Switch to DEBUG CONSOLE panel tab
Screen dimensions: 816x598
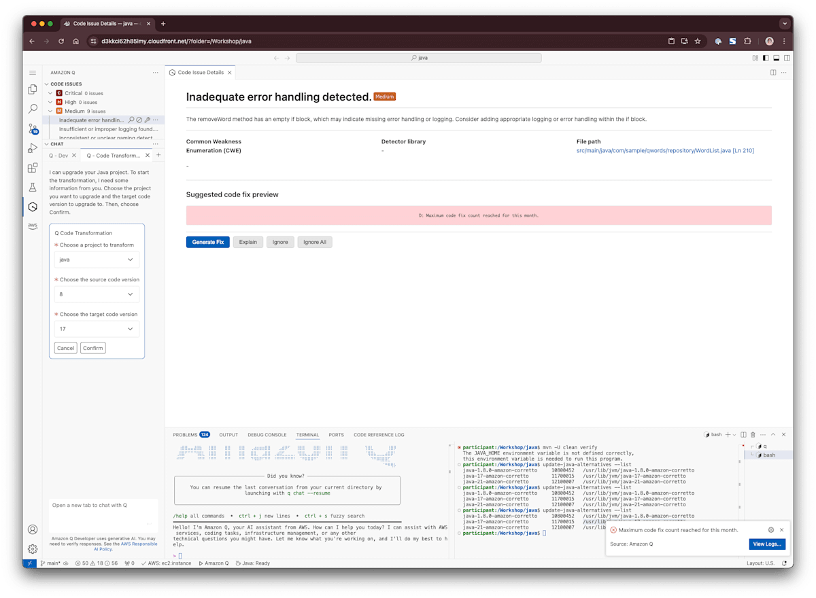(x=267, y=435)
